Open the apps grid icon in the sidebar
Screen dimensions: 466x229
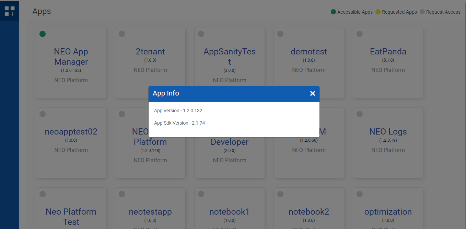[10, 11]
